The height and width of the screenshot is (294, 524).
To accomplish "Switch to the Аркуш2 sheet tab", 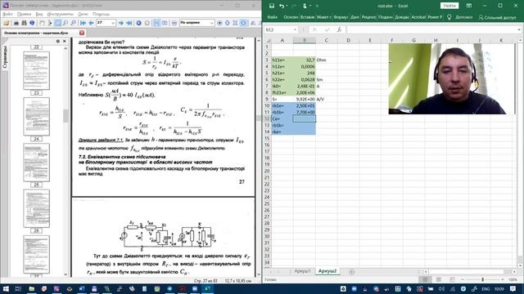I will (327, 271).
